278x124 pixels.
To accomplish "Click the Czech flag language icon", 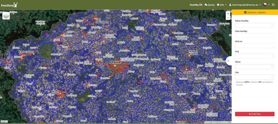I will pos(265,5).
